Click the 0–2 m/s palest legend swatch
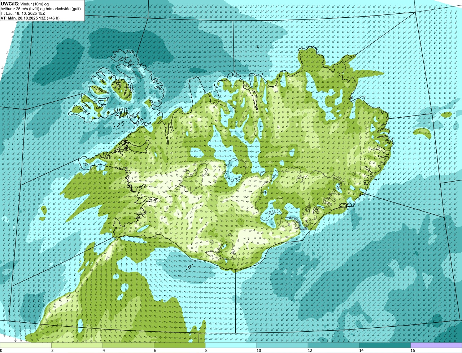The width and height of the screenshot is (462, 353). [26, 345]
